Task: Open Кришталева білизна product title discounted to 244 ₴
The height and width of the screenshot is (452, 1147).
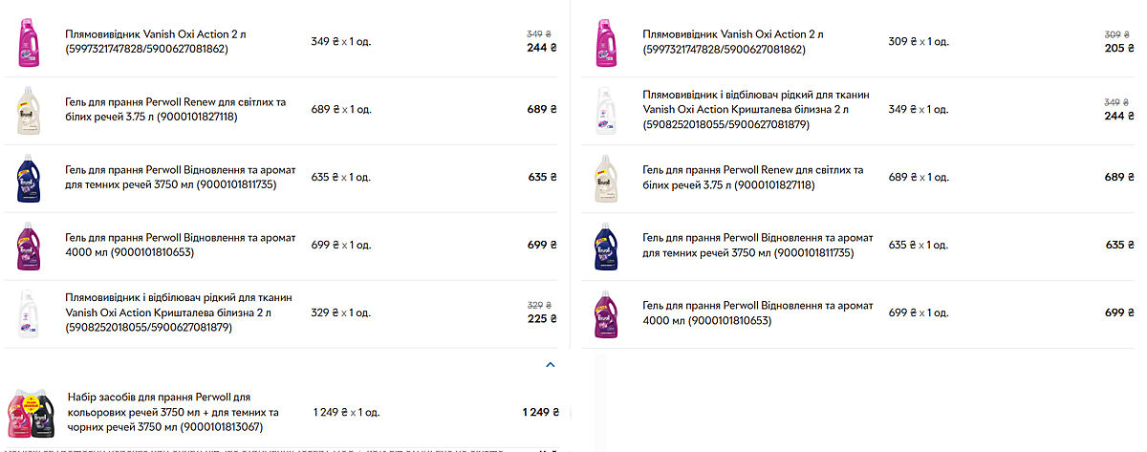Action: click(756, 110)
